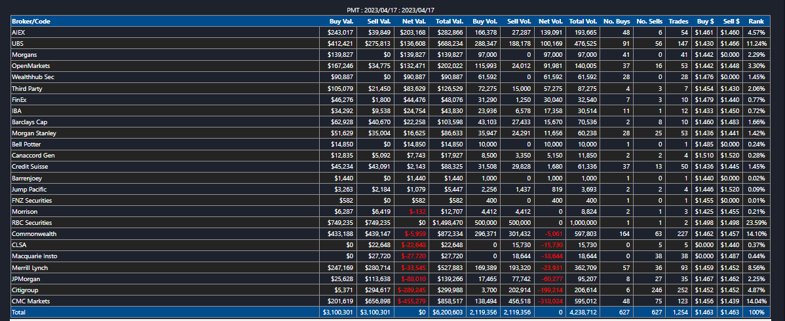Select the Morgan Stanley broker name
785x321 pixels.
tap(33, 133)
